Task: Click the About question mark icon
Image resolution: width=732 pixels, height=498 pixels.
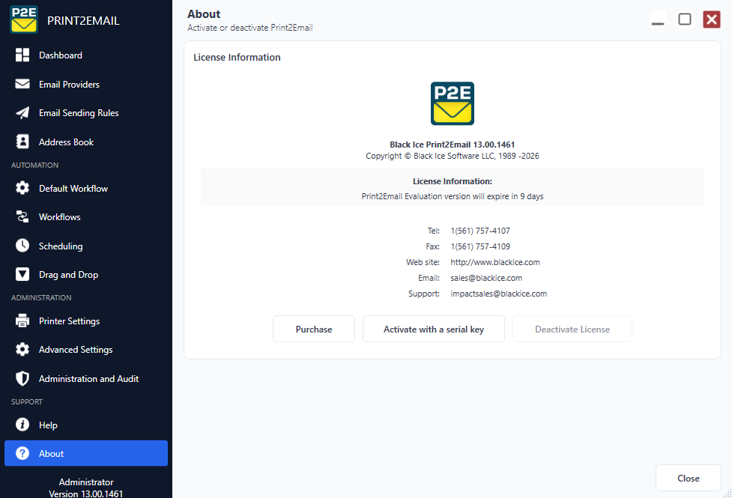Action: click(22, 453)
